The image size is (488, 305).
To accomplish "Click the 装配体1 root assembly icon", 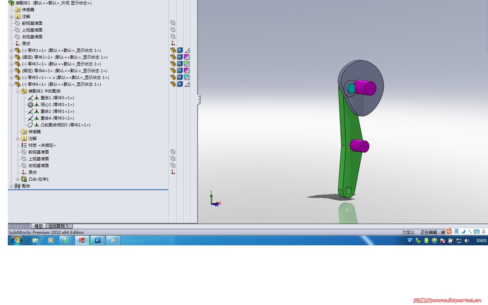I will tap(11, 3).
